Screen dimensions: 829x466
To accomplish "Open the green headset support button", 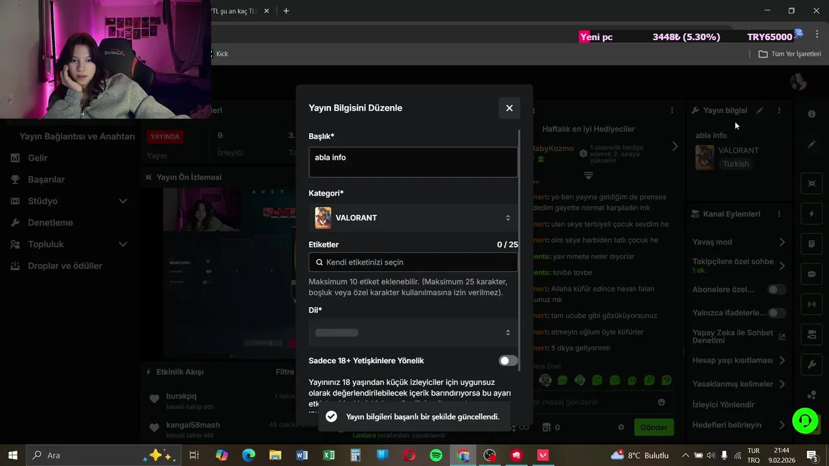I will point(805,421).
